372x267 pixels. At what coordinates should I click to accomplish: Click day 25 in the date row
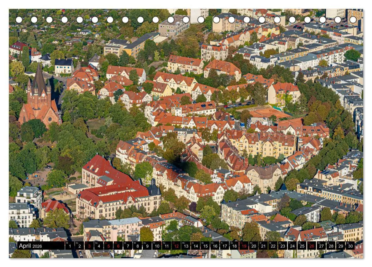302,246
